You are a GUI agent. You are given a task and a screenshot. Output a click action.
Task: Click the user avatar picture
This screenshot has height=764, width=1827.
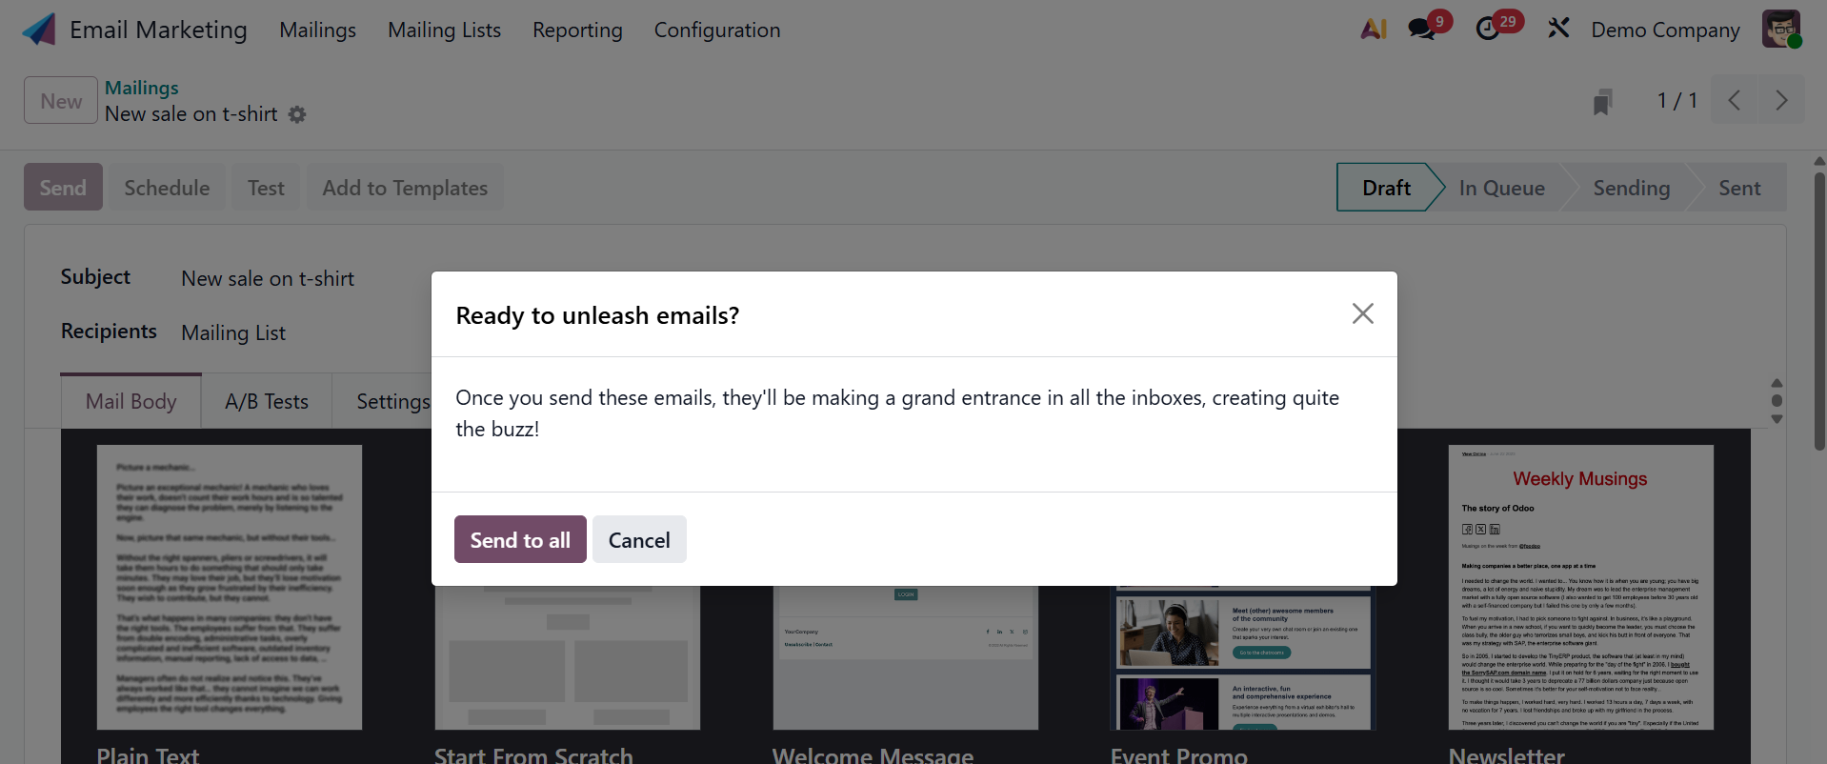[x=1780, y=29]
